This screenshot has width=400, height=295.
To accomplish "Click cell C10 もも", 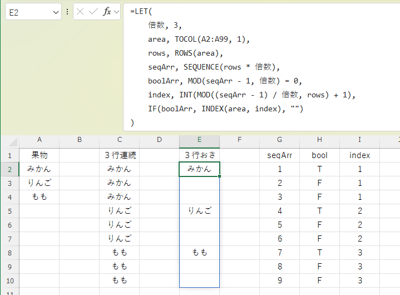I will 120,281.
